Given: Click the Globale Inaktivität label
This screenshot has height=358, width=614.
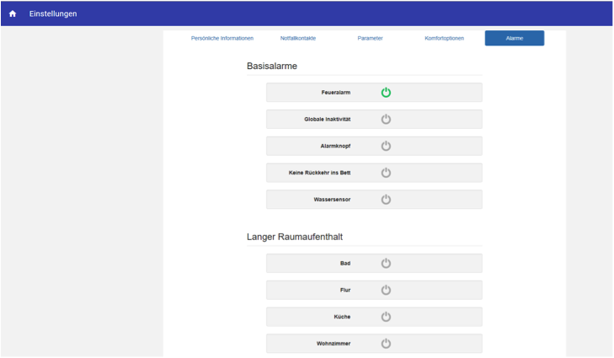Looking at the screenshot, I should (x=328, y=119).
